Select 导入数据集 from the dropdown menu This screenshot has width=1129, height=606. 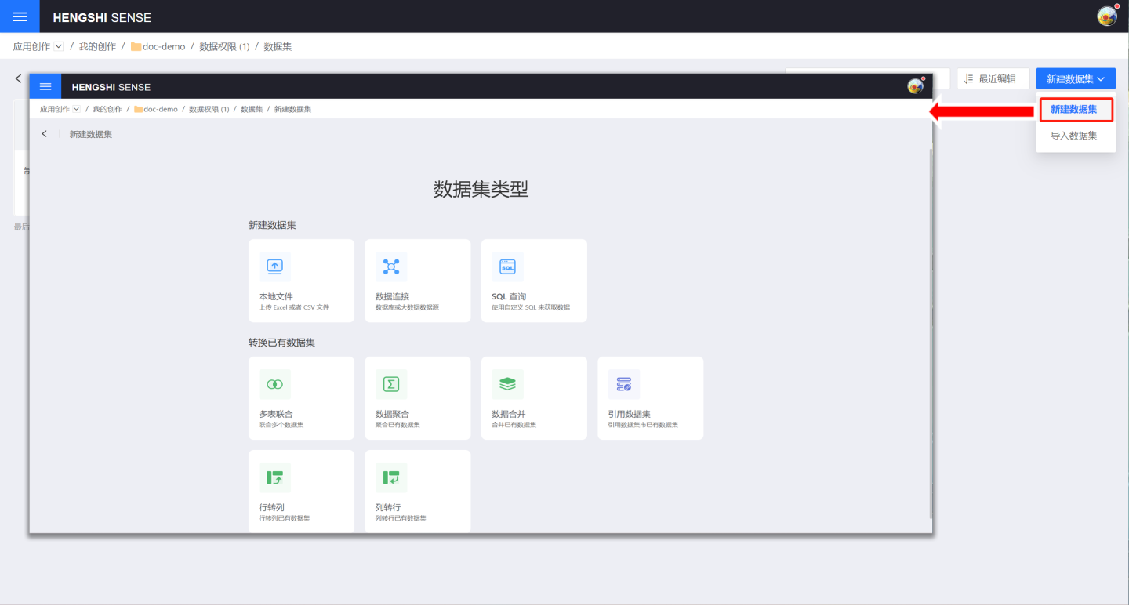pos(1074,136)
